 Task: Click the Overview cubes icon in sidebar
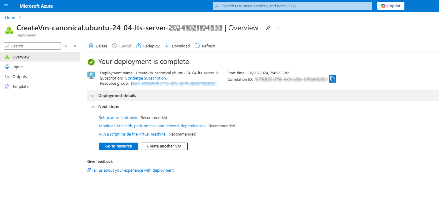tap(7, 57)
